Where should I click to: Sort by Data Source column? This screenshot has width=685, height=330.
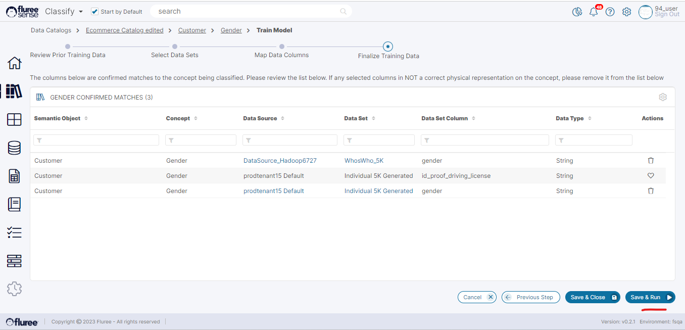pyautogui.click(x=282, y=118)
